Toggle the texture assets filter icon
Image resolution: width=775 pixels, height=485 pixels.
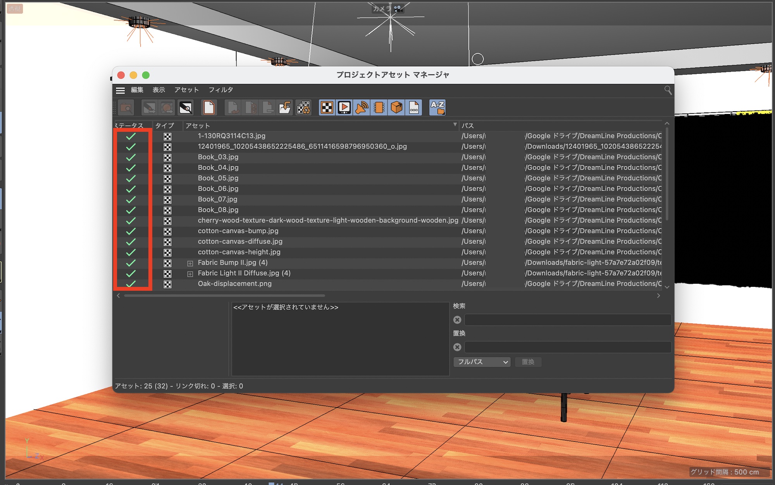[327, 107]
